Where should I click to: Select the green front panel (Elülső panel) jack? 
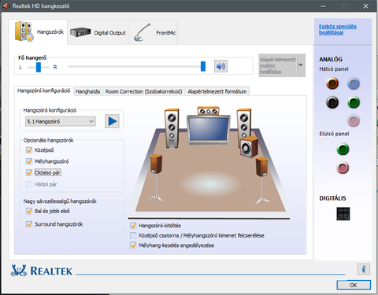click(x=343, y=149)
